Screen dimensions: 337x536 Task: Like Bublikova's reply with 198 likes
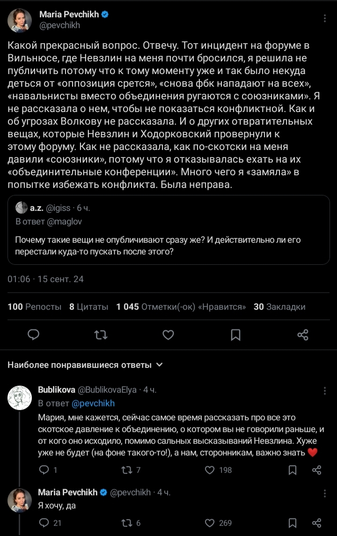pyautogui.click(x=211, y=469)
